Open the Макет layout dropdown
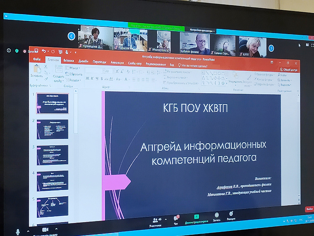Viewport: 314px width, 236px height. click(73, 68)
